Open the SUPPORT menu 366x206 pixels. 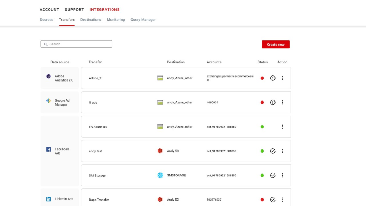click(x=74, y=10)
